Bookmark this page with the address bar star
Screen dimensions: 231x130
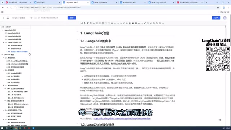(218, 8)
